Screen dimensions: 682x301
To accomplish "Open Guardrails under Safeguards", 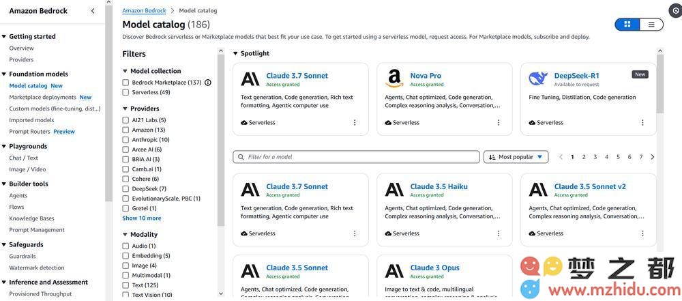I will [x=23, y=257].
